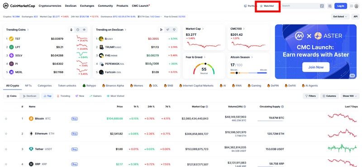This screenshot has height=167, width=362.
Task: Click the Tether coin icon in table
Action: pos(31,149)
